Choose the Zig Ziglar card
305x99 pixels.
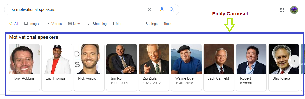[154, 67]
